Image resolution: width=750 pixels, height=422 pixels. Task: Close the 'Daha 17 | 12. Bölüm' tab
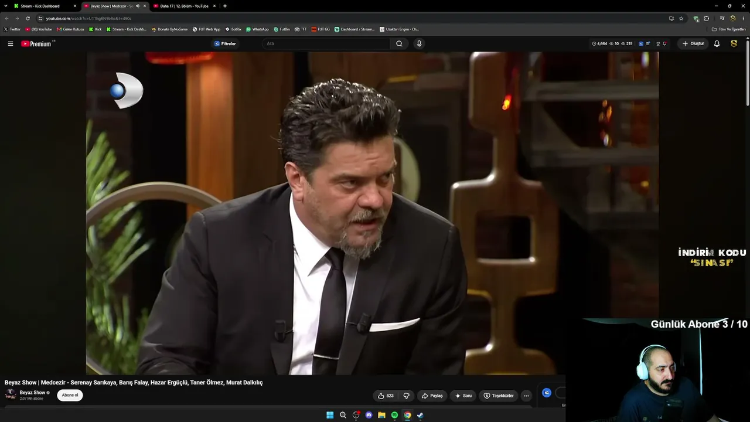214,6
